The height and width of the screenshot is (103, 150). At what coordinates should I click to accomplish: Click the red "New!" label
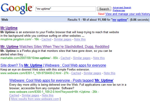[101, 14]
